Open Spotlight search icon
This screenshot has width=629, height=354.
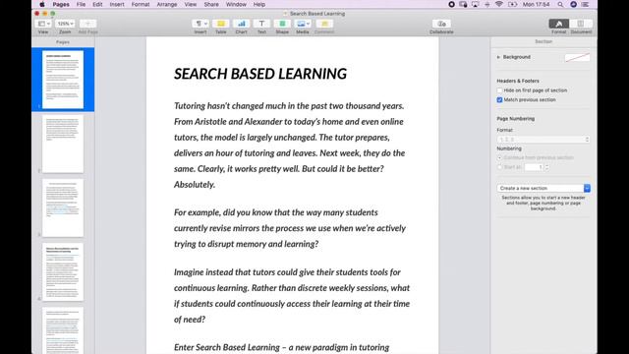coord(560,4)
